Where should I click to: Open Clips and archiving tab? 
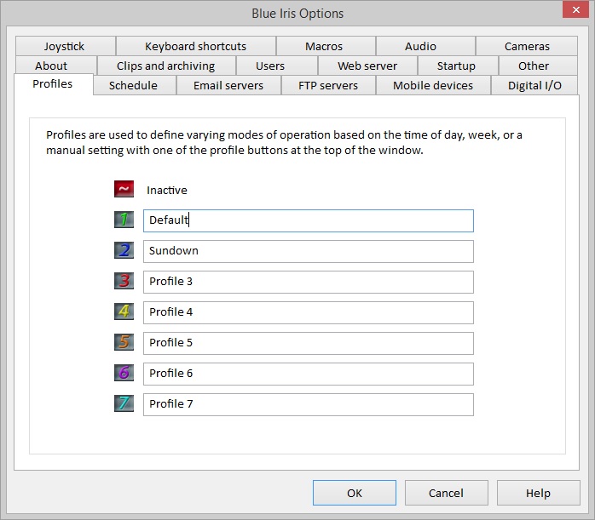[x=166, y=66]
